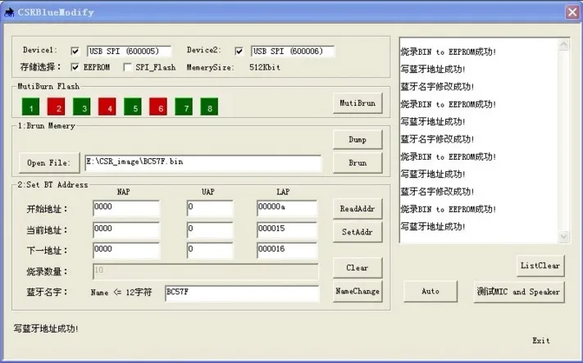Uncheck the EEPROM storage option
This screenshot has height=363, width=583.
point(75,67)
